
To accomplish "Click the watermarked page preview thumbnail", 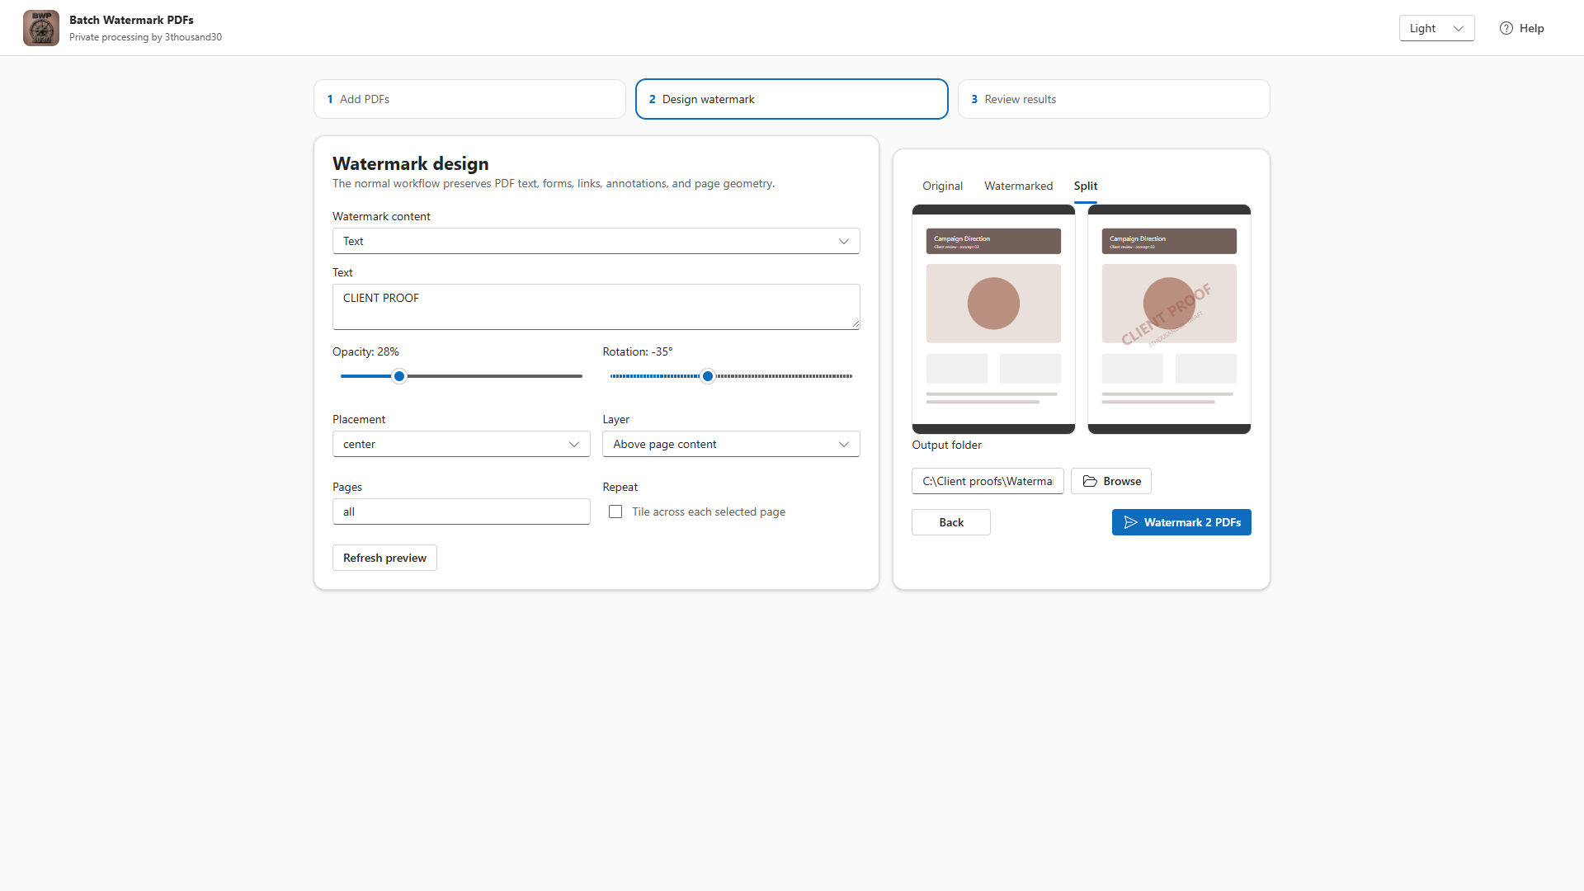I will pyautogui.click(x=1169, y=319).
